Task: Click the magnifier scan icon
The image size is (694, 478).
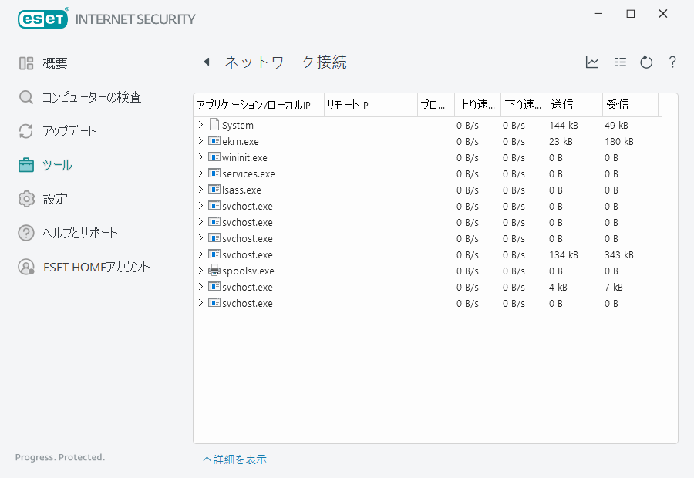Action: (26, 97)
